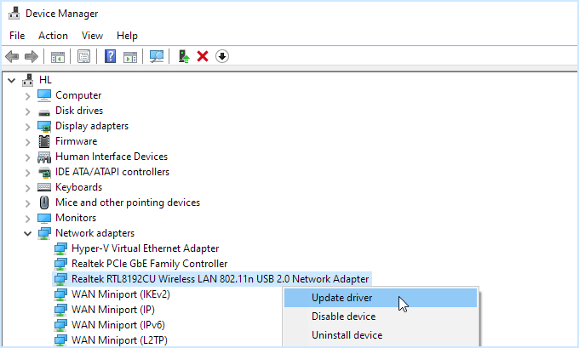Select Hyper-V Virtual Ethernet Adapter label
The width and height of the screenshot is (579, 348).
coord(145,248)
